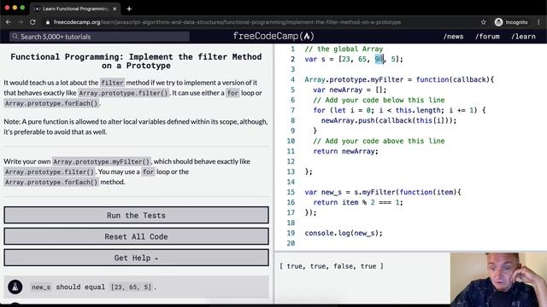Click 'return item % 2 === 1;' line
Image resolution: width=547 pixels, height=307 pixels.
(x=358, y=202)
